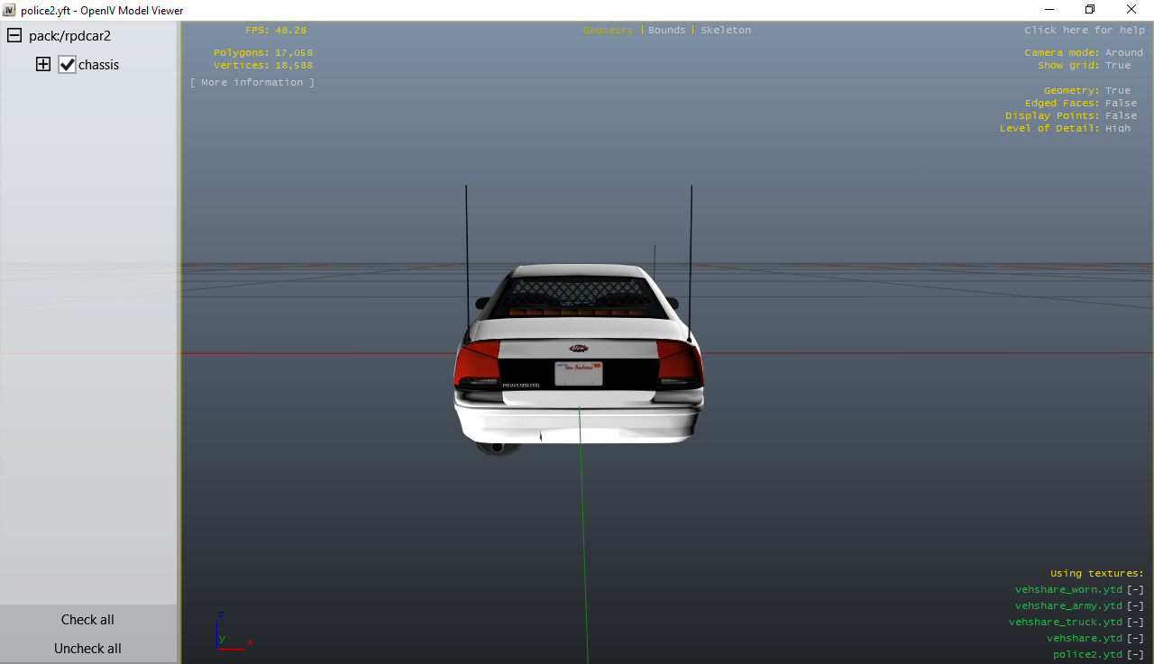Remove vehshare.ytd with its [-] button

tap(1135, 639)
